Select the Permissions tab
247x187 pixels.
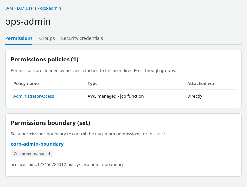[x=19, y=38]
